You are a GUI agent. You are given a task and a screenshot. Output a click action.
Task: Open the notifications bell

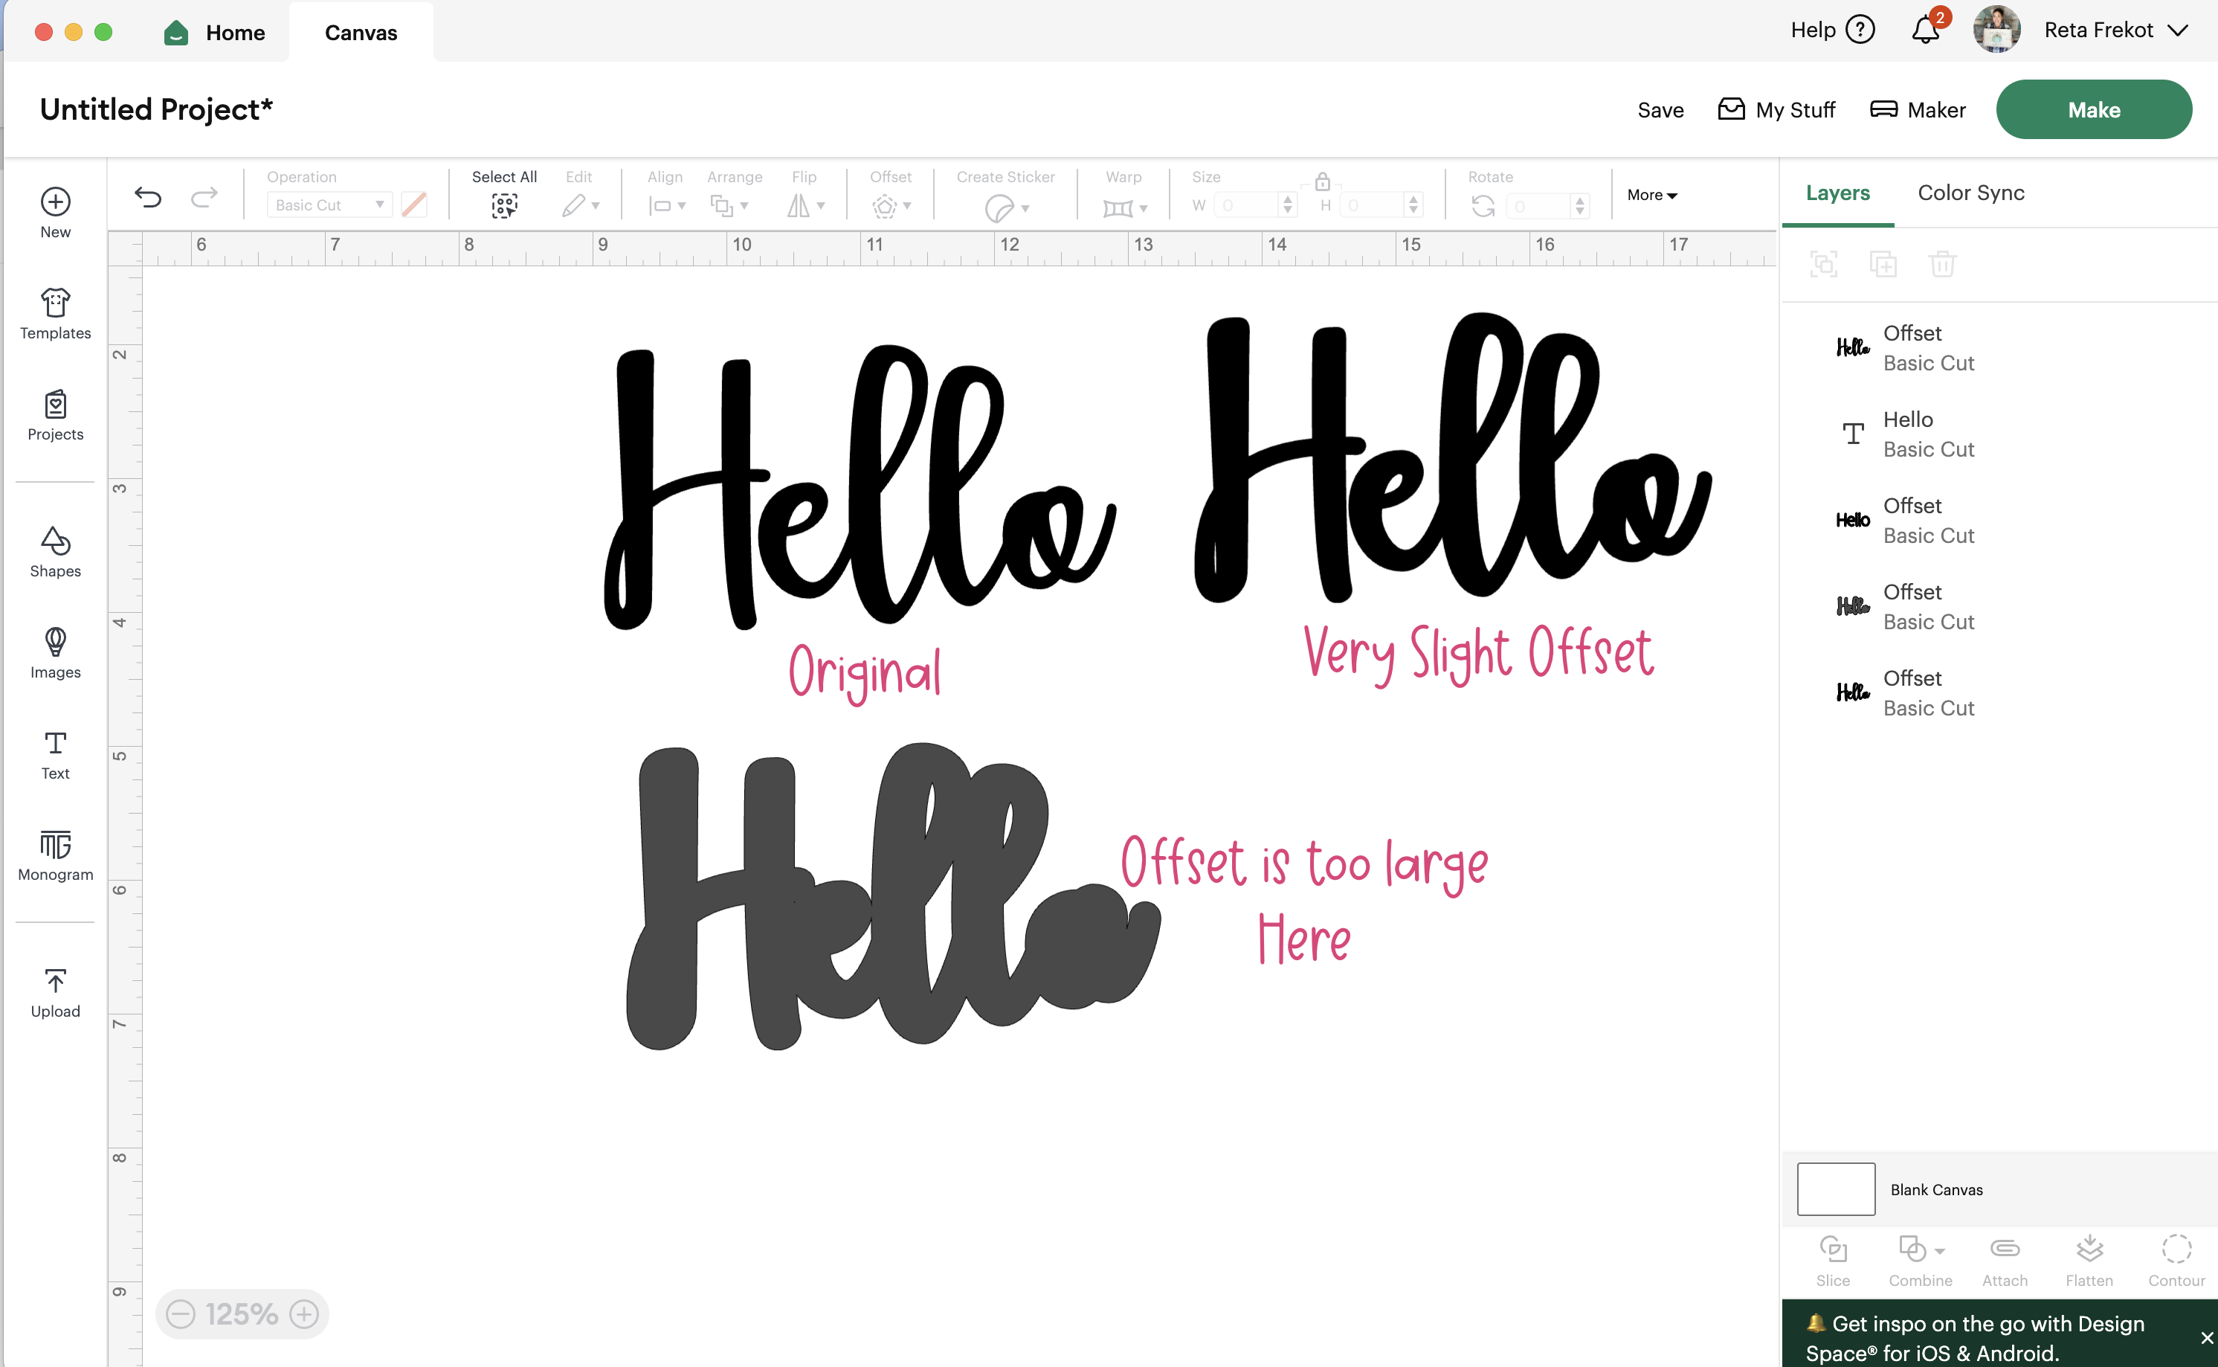point(1925,30)
